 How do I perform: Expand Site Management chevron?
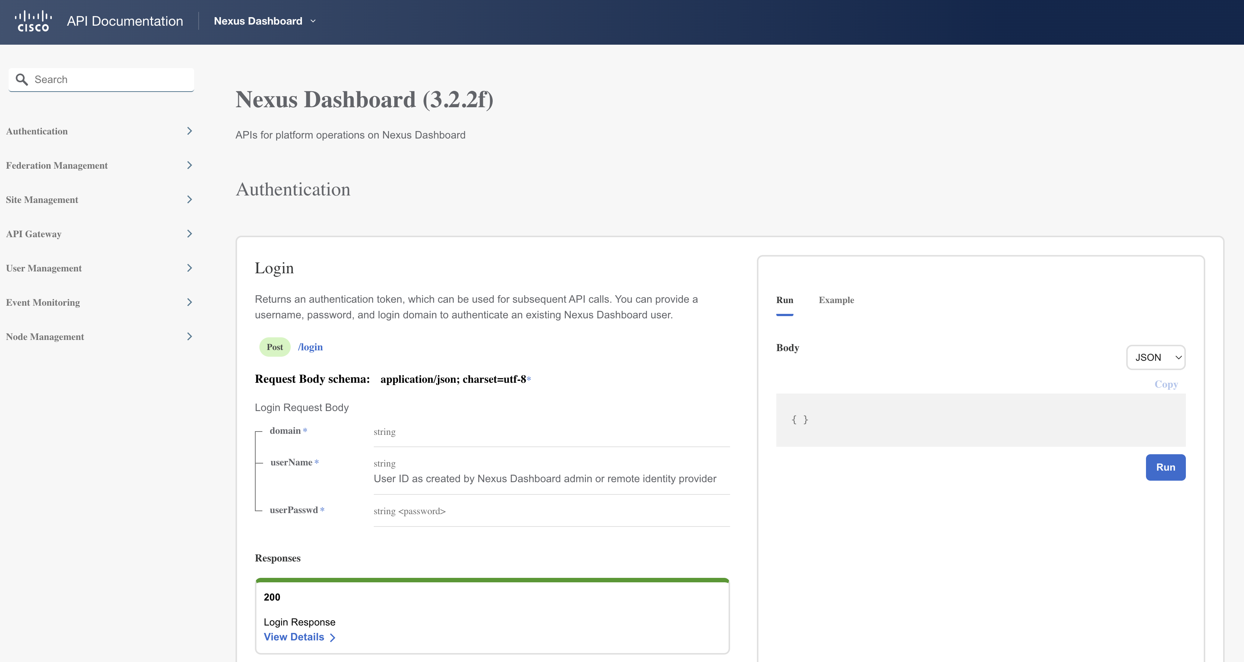pos(189,200)
